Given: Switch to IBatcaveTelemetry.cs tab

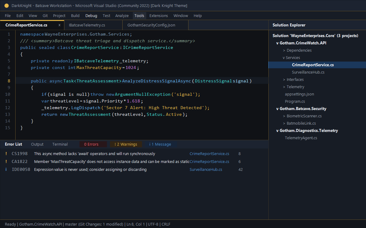Looking at the screenshot, I should 93,25.
